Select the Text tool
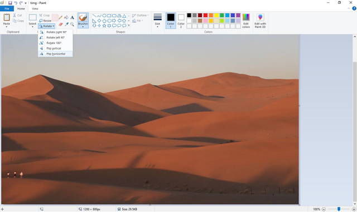Viewport: 357px width, 212px height. click(72, 17)
